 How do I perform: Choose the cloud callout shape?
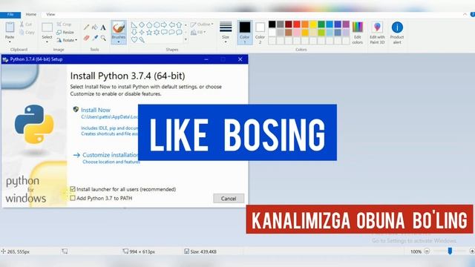coord(179,32)
